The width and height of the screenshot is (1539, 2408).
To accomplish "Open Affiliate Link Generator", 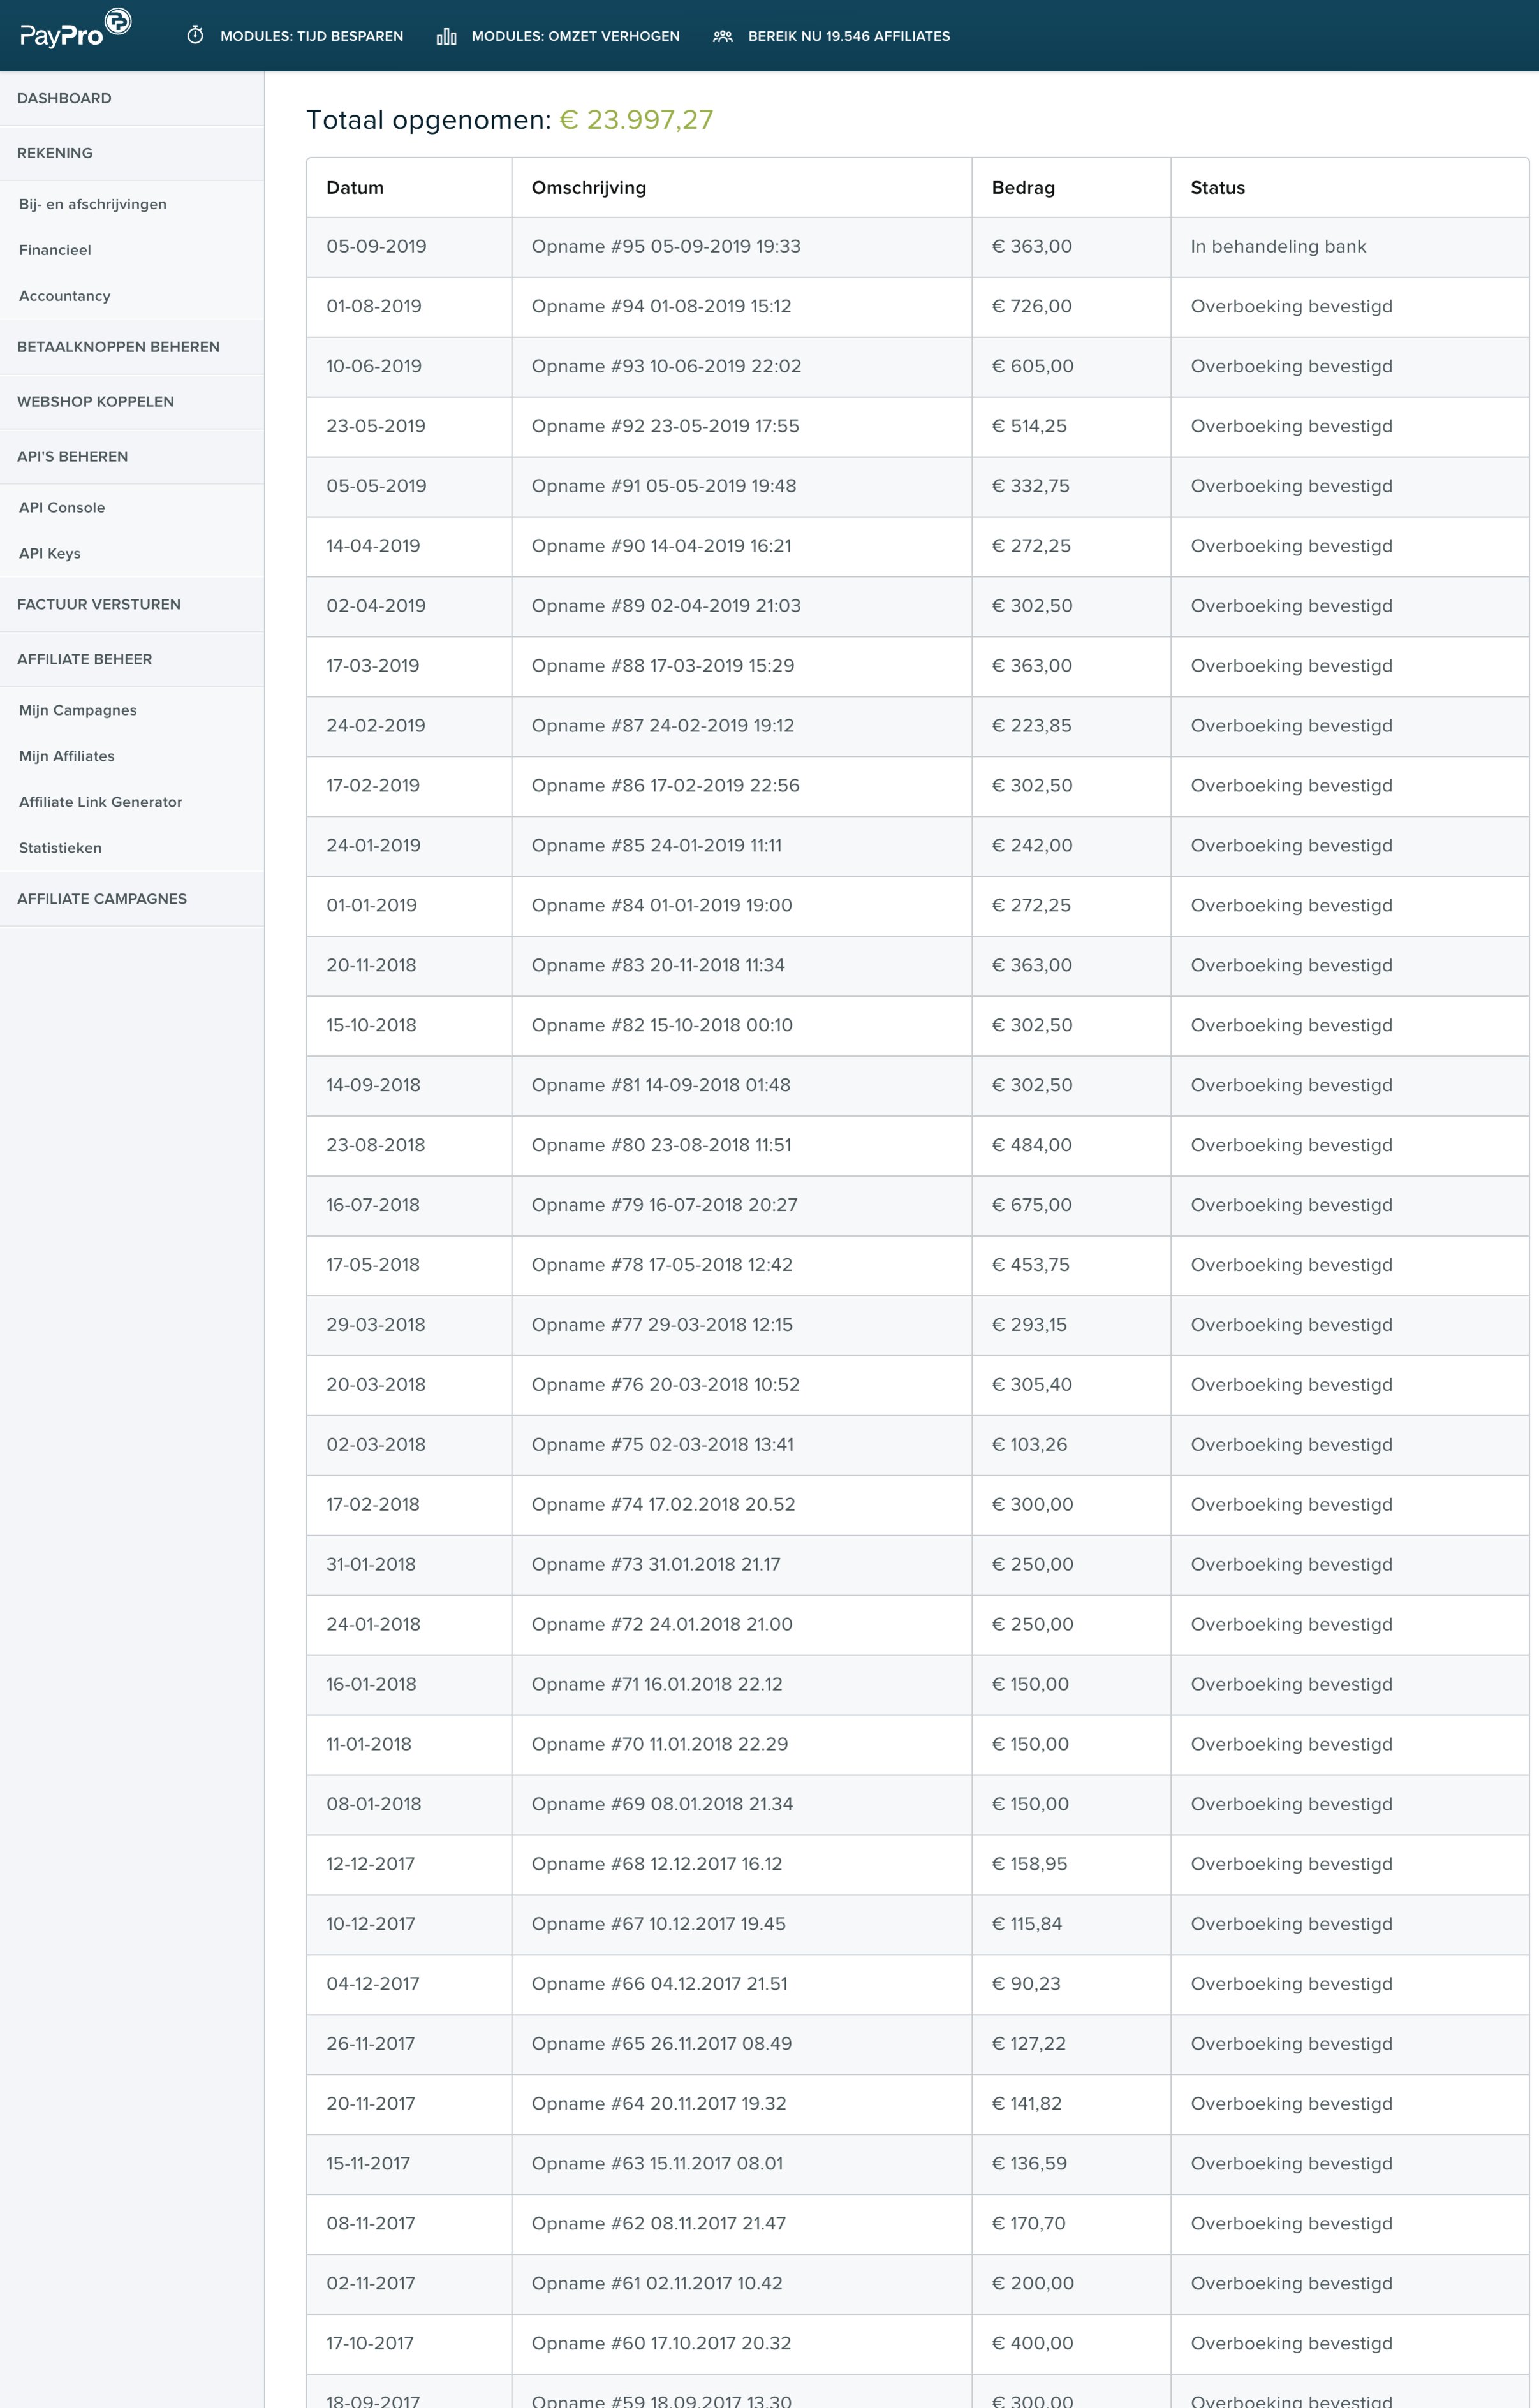I will (x=101, y=802).
